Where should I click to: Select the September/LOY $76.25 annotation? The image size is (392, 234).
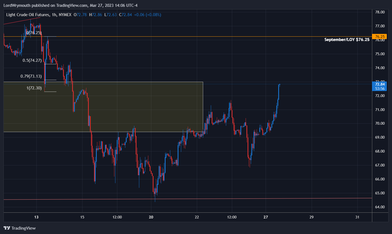point(347,40)
